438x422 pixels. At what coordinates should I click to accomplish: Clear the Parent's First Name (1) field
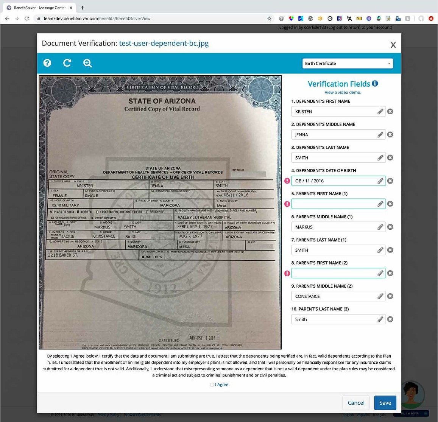[x=390, y=204]
